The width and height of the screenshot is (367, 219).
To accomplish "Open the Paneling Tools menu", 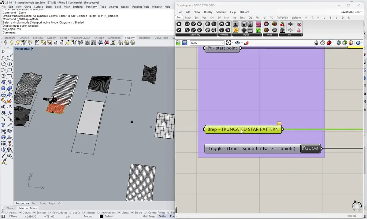I will point(141,7).
